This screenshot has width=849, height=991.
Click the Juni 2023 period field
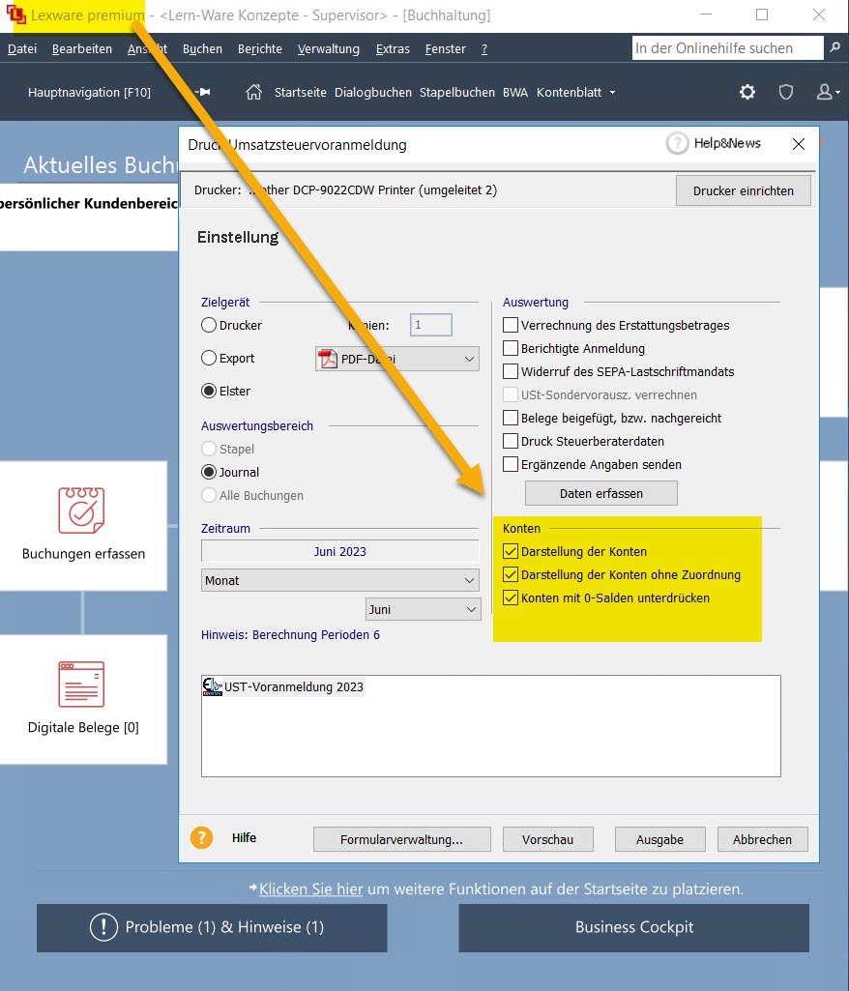(x=340, y=551)
